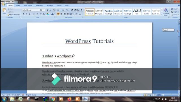Click the Change Styles button
181x102 pixels.
point(166,12)
